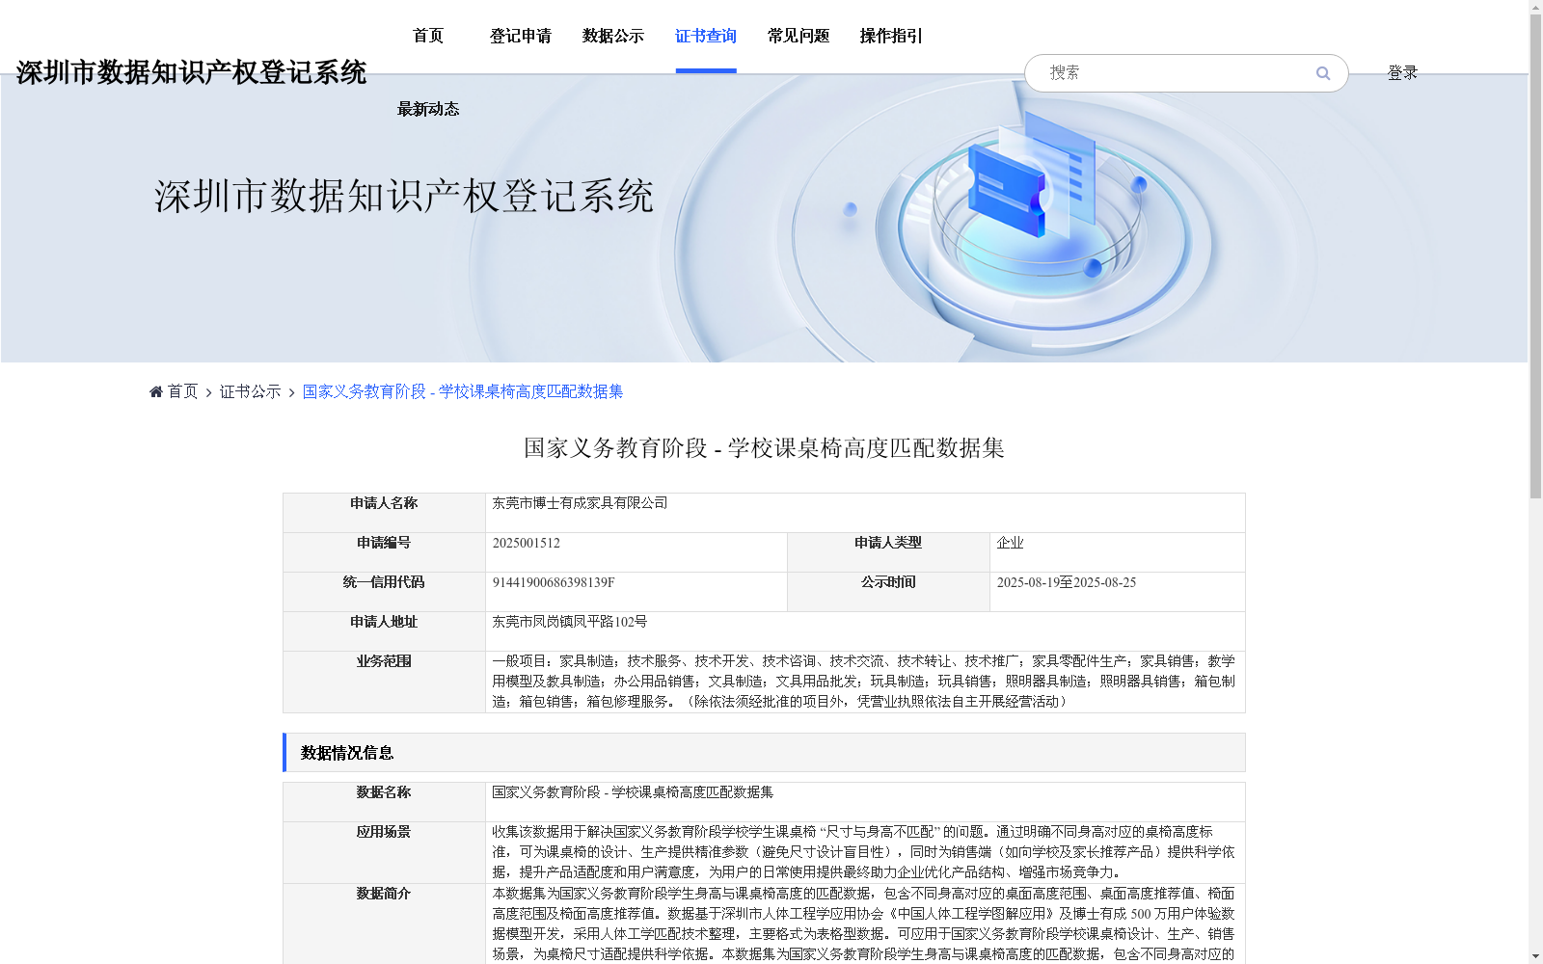Open the 最新动态 menu item
The width and height of the screenshot is (1543, 964).
(x=428, y=109)
